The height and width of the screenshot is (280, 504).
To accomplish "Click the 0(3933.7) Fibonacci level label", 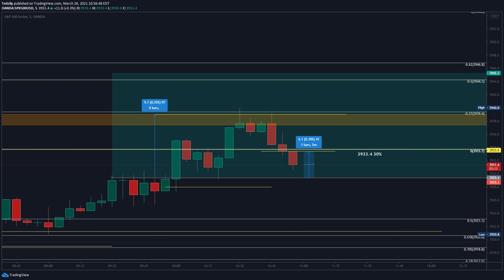I will pos(477,151).
